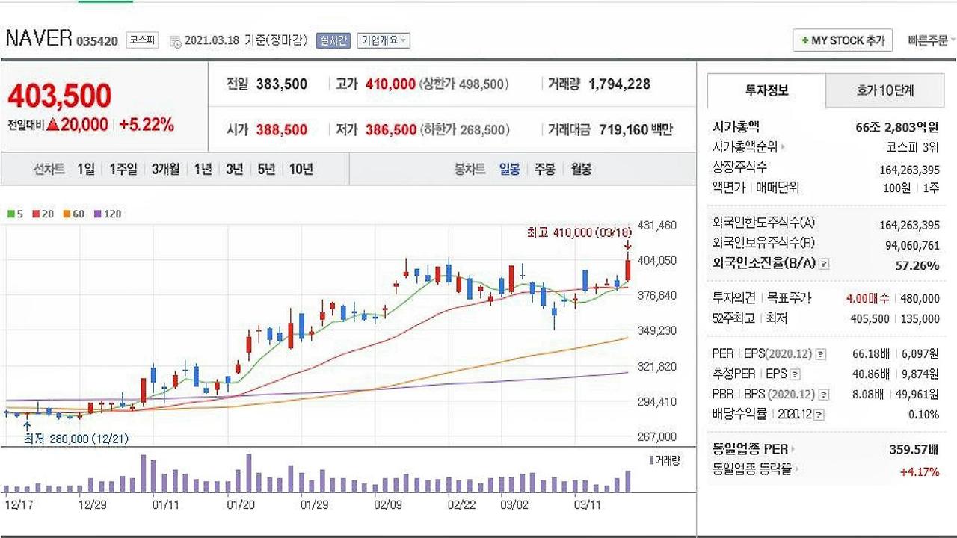Click the 시가총액 value 66조 2,803억원
The height and width of the screenshot is (538, 957).
897,127
